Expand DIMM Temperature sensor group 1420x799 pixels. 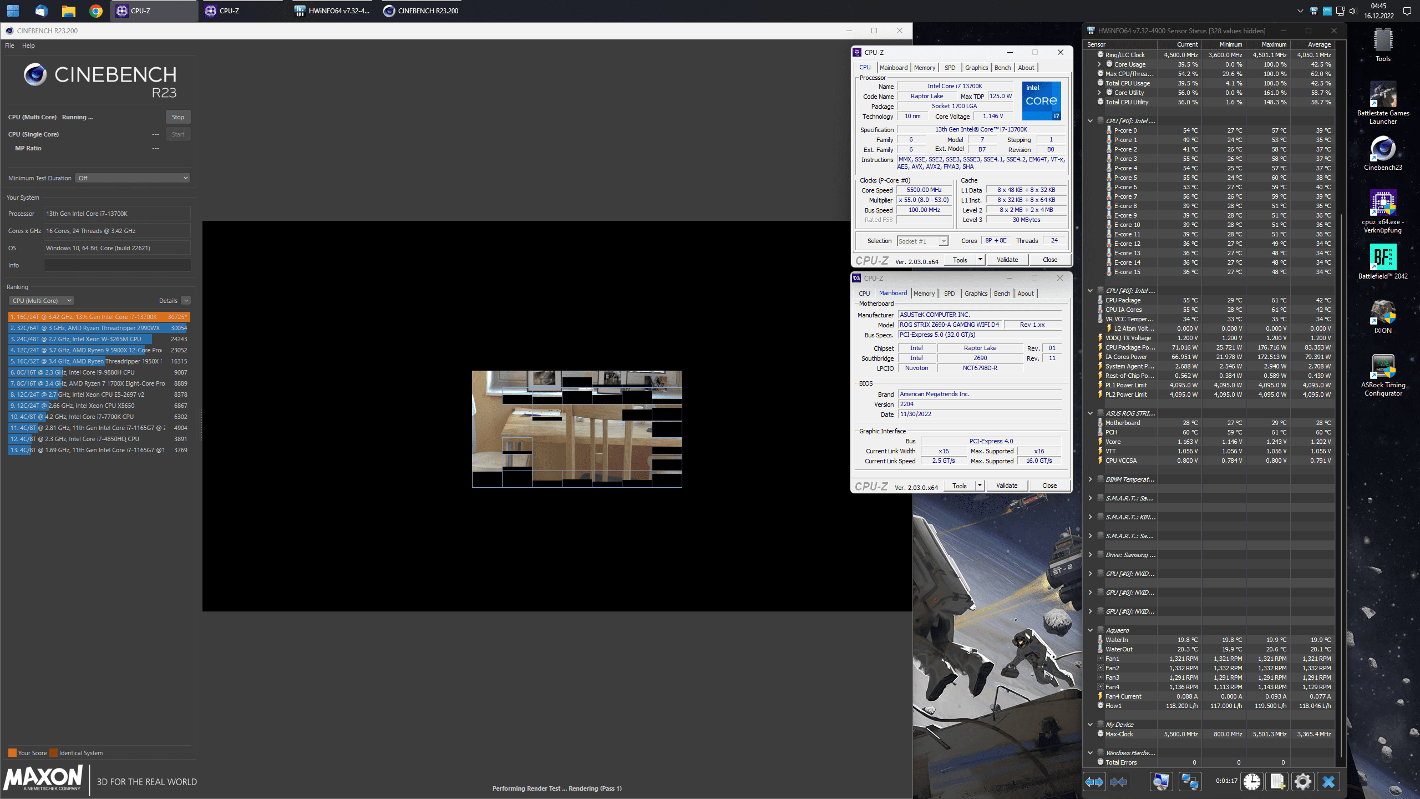[1091, 479]
